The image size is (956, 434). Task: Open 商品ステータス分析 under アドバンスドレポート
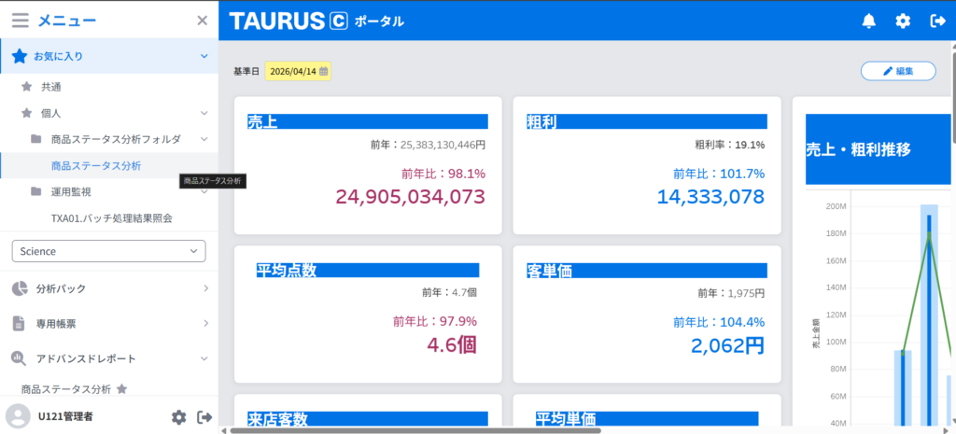click(x=66, y=389)
